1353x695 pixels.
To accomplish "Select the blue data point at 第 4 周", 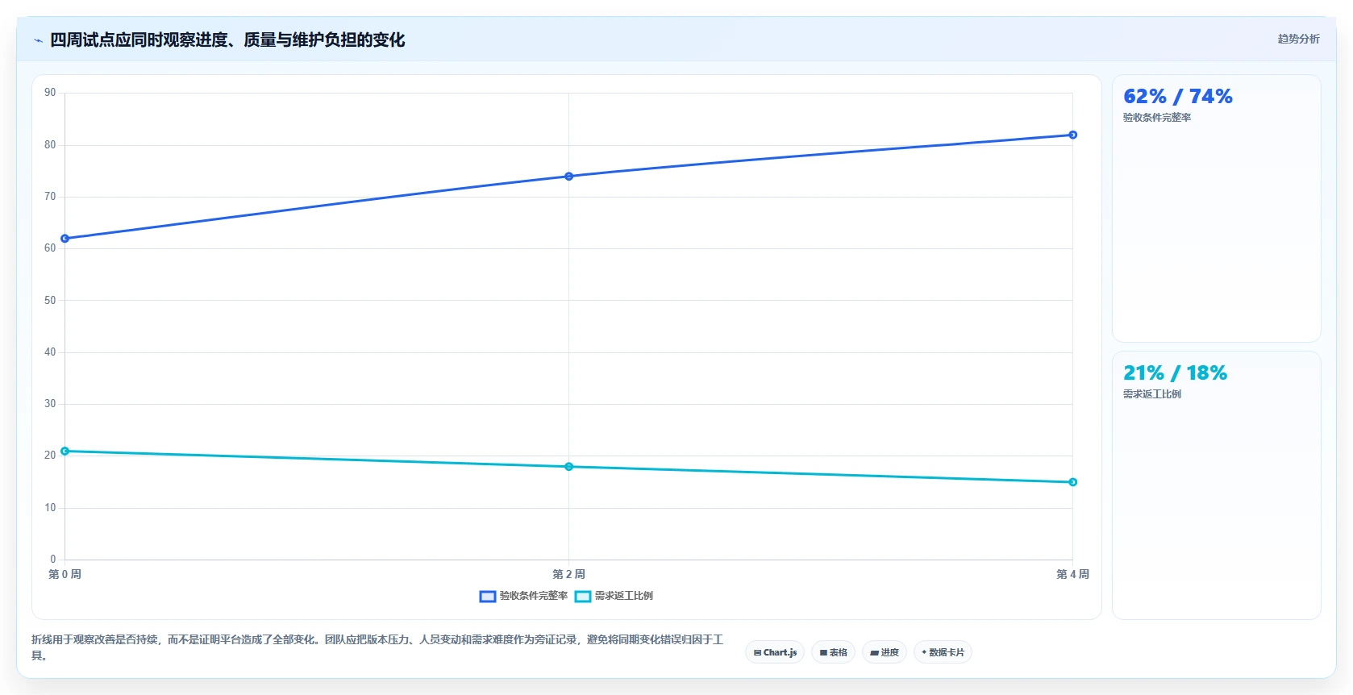I will [1072, 135].
